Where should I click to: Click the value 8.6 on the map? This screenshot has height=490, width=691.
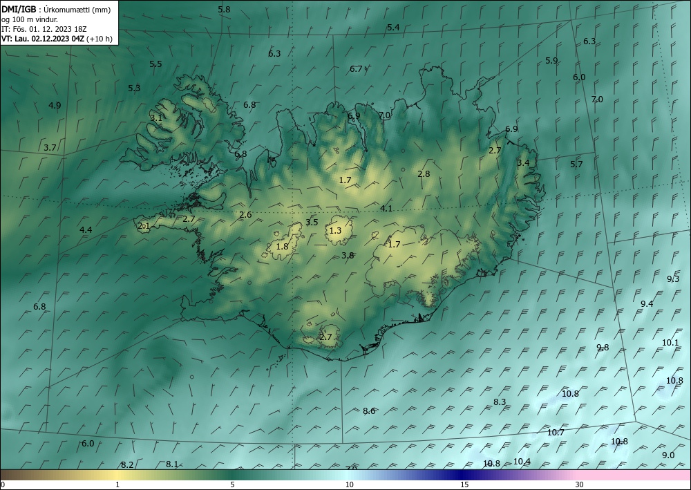(369, 411)
